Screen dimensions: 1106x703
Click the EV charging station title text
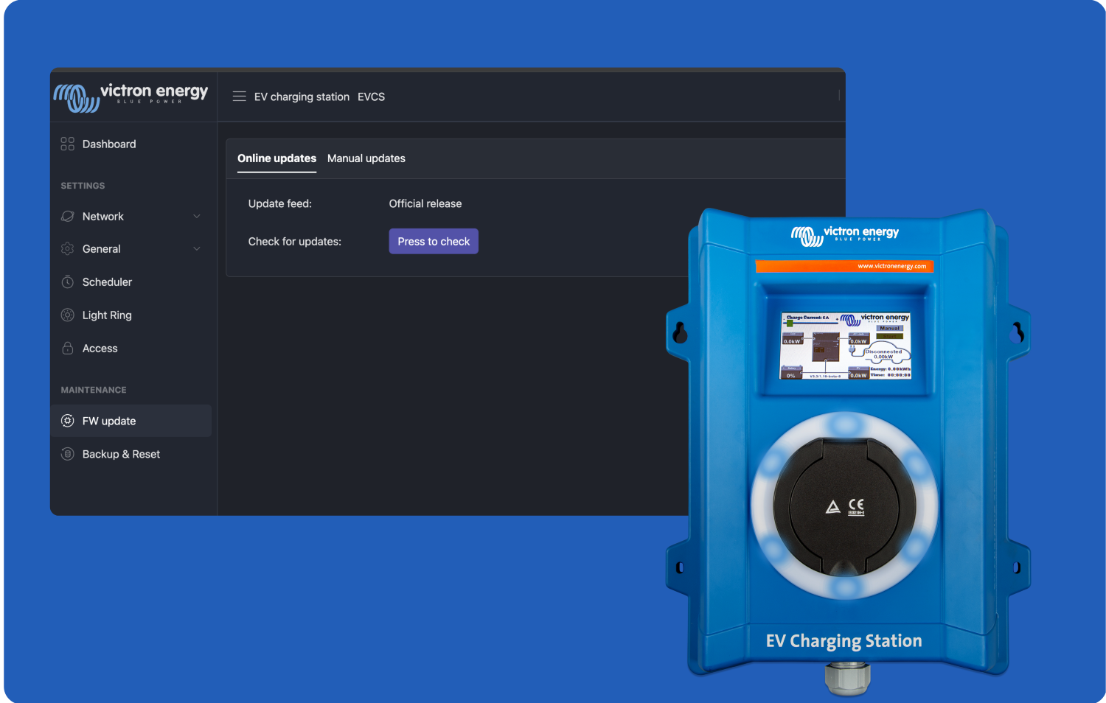(x=302, y=97)
